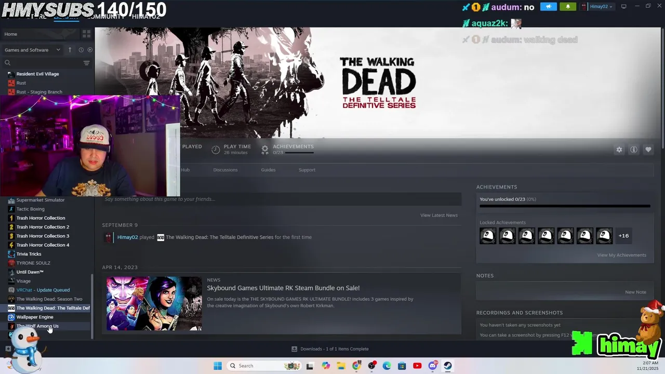Sort library by recent activity clock icon
This screenshot has height=374, width=665.
pos(81,50)
